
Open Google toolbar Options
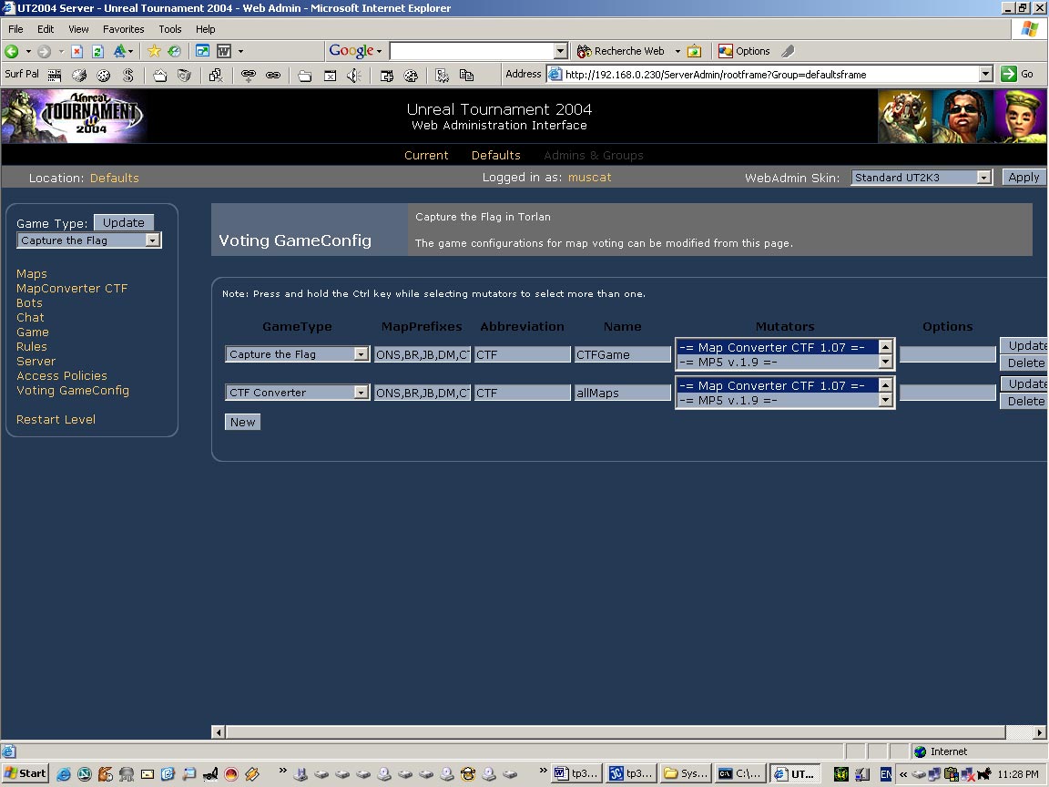pyautogui.click(x=744, y=51)
